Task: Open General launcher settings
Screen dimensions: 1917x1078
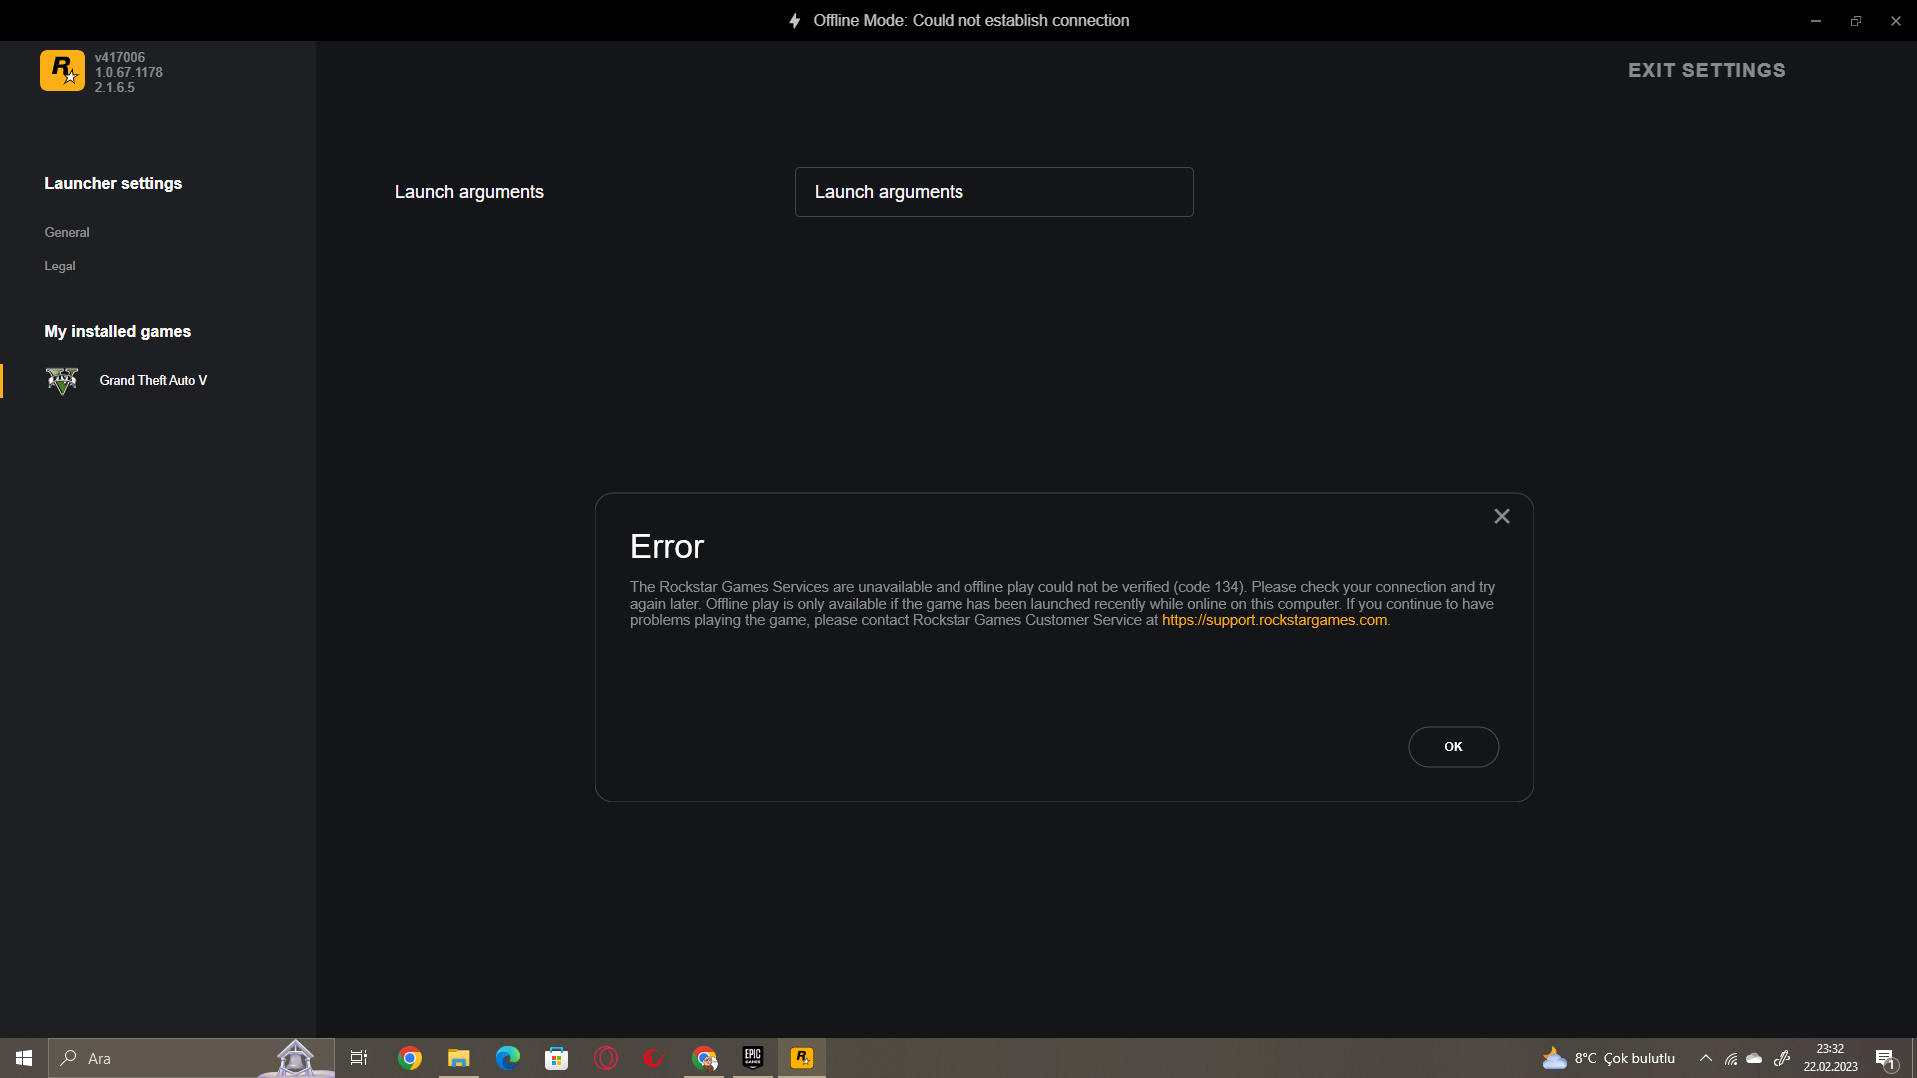Action: click(67, 232)
